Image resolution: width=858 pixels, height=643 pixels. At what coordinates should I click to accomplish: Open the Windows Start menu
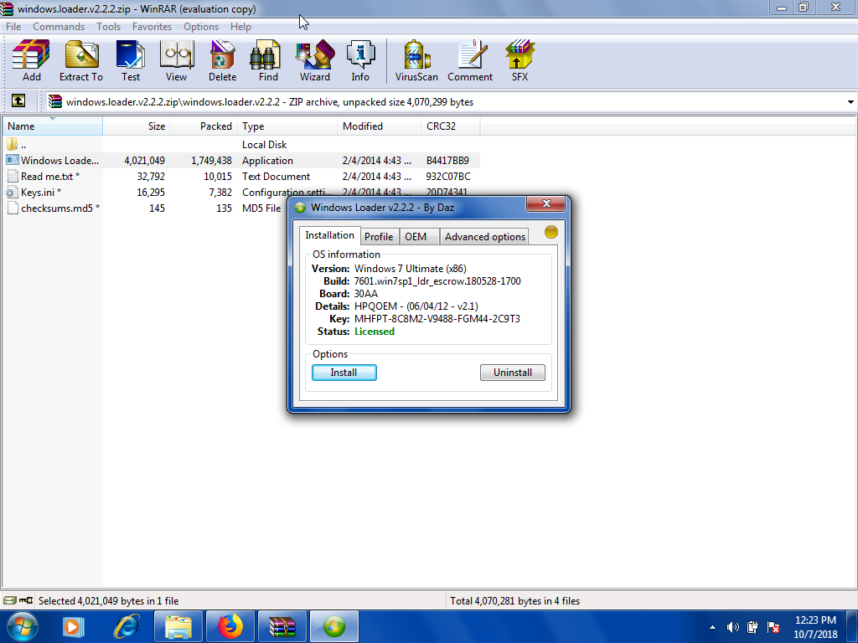pyautogui.click(x=22, y=626)
